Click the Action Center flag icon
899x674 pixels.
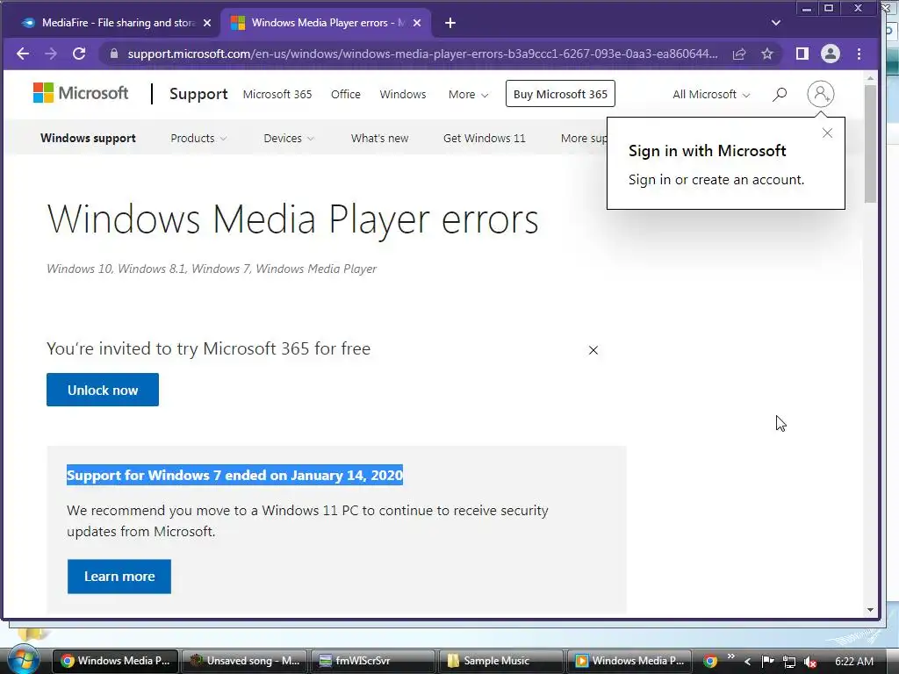click(x=768, y=662)
